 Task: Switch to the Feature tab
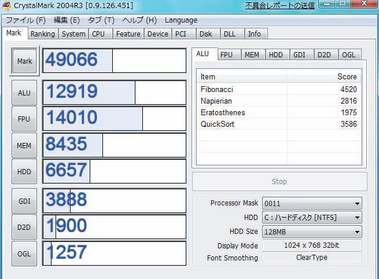pos(128,34)
